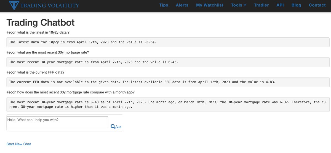Select the Trading Chatbot heading
Image resolution: width=331 pixels, height=153 pixels.
coord(41,23)
